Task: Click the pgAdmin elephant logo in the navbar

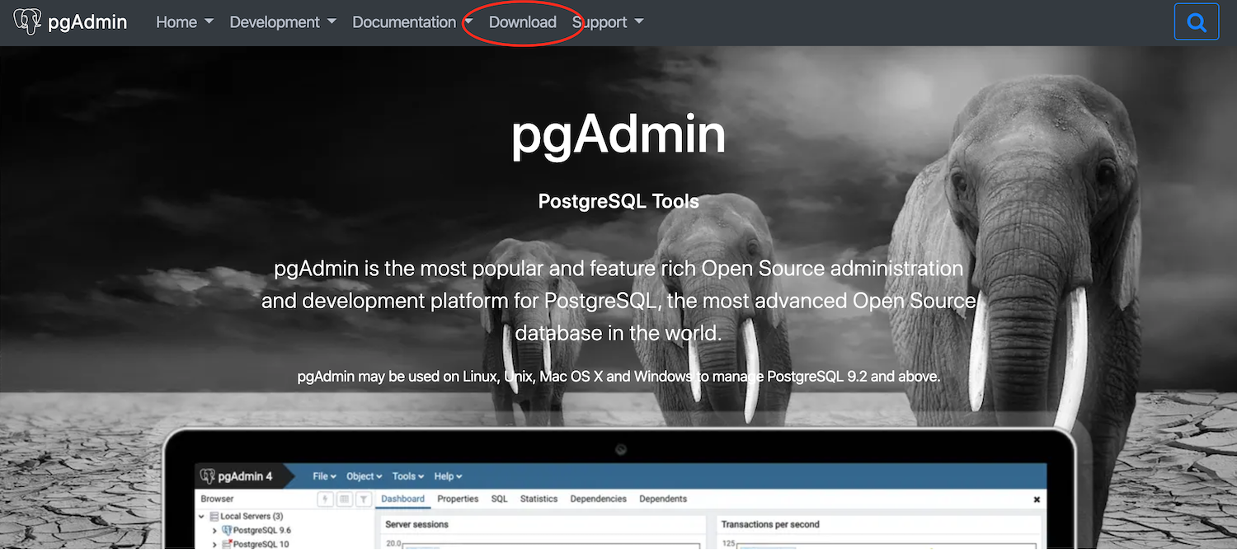Action: [x=27, y=22]
